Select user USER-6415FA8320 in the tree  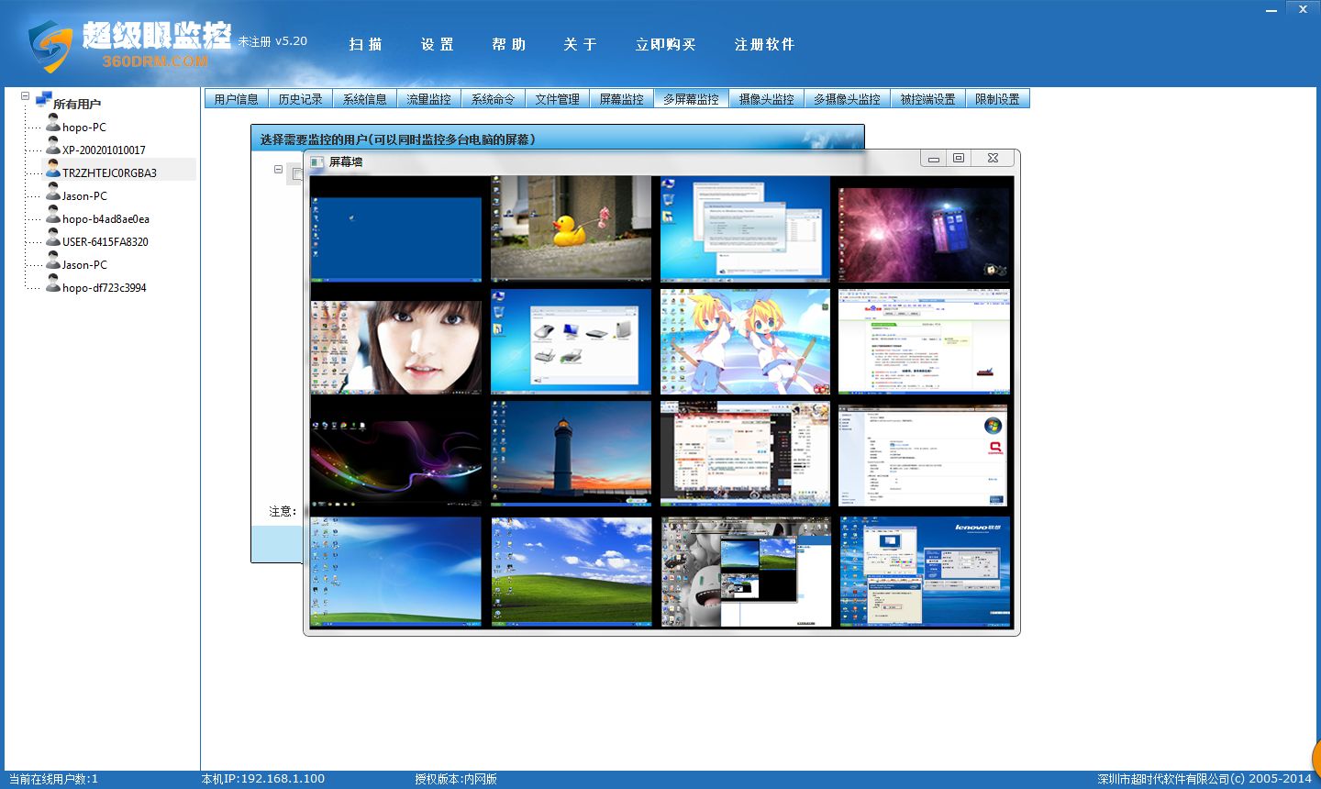(x=105, y=242)
